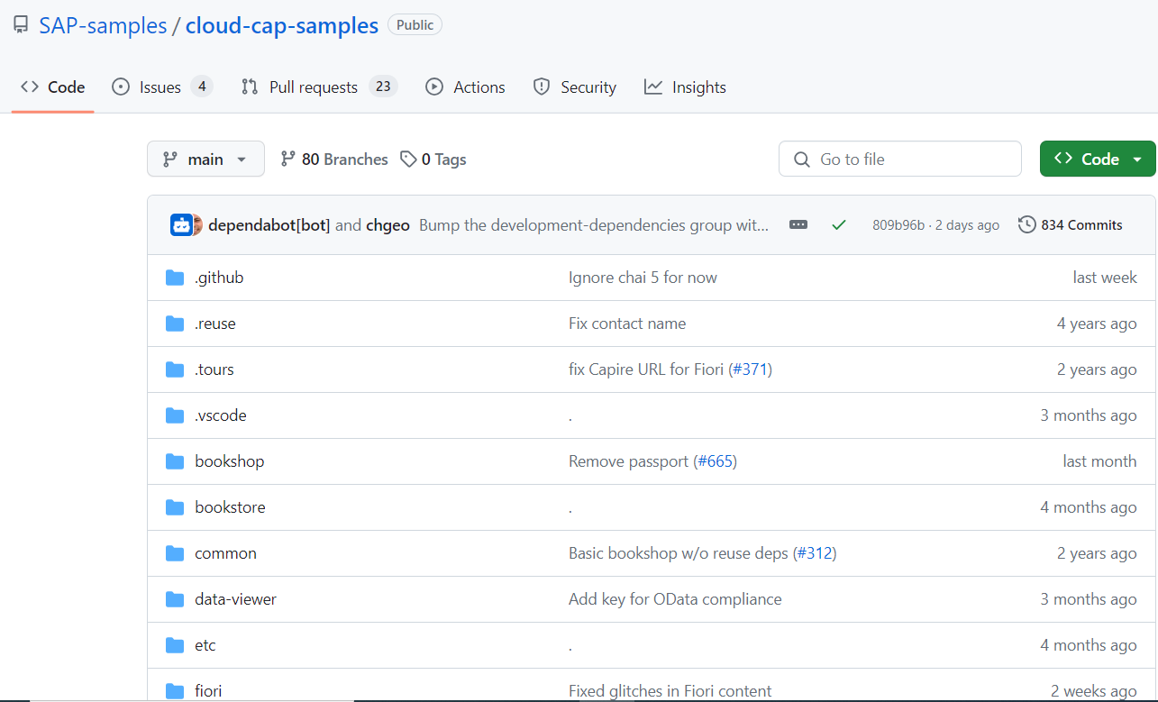Open the 'Fix contact name' commit
The height and width of the screenshot is (702, 1158).
[x=627, y=324]
